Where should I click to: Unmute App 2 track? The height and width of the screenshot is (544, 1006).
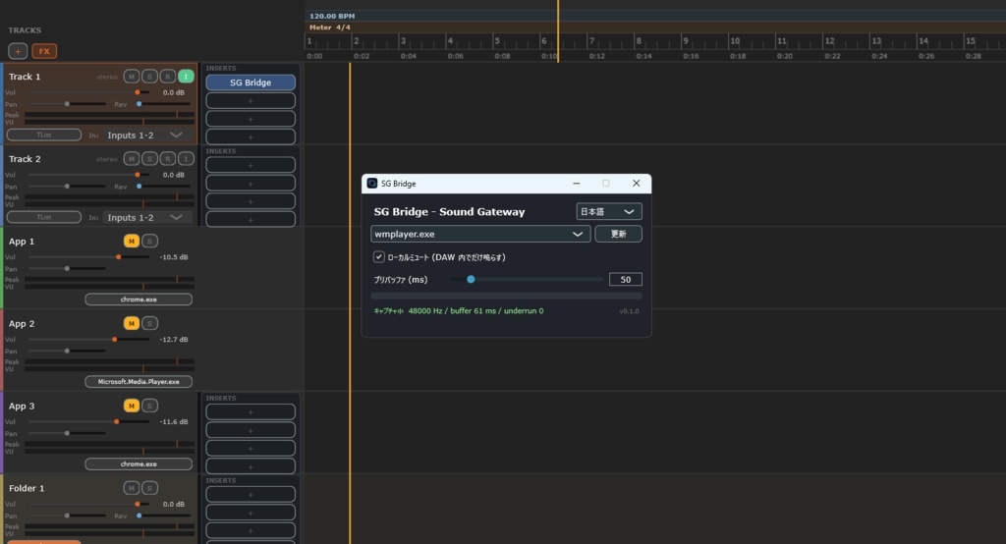click(x=132, y=323)
